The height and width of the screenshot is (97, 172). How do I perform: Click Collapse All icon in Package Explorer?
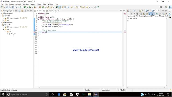click(x=19, y=11)
